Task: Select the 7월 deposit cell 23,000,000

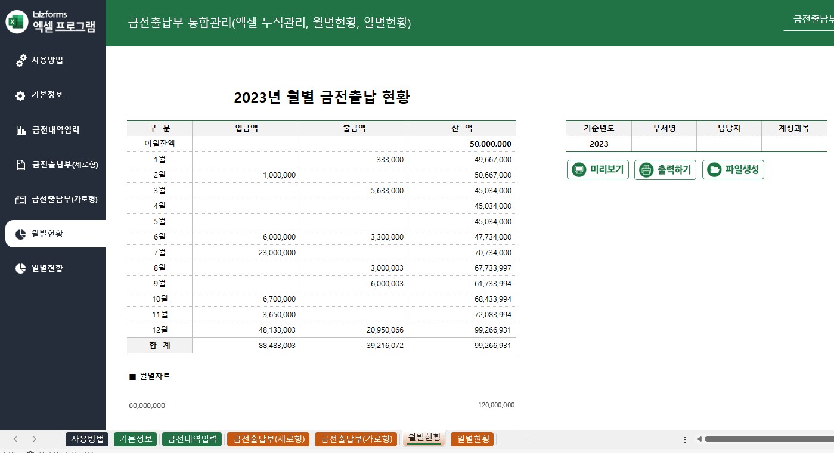Action: [246, 253]
